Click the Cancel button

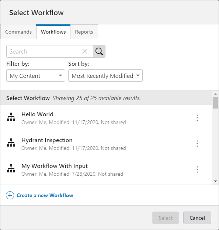pyautogui.click(x=197, y=218)
